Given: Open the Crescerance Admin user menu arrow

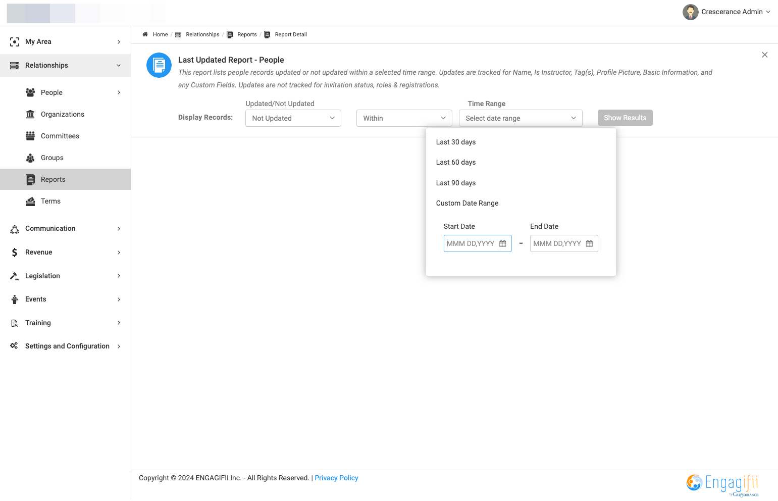Looking at the screenshot, I should (x=768, y=12).
